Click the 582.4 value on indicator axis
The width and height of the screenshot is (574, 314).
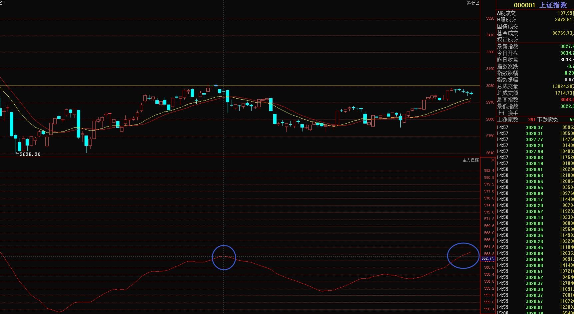pos(489,170)
